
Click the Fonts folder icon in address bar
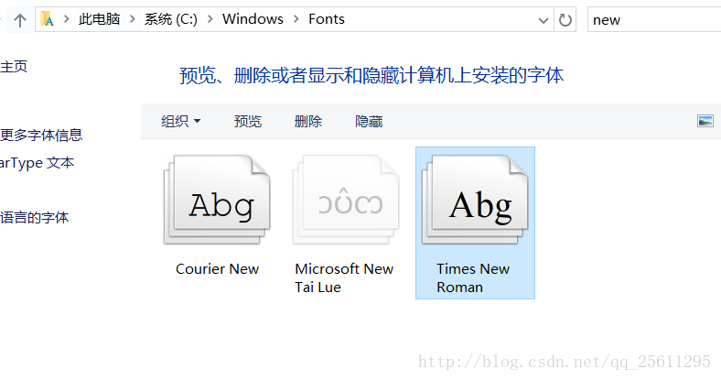[47, 19]
